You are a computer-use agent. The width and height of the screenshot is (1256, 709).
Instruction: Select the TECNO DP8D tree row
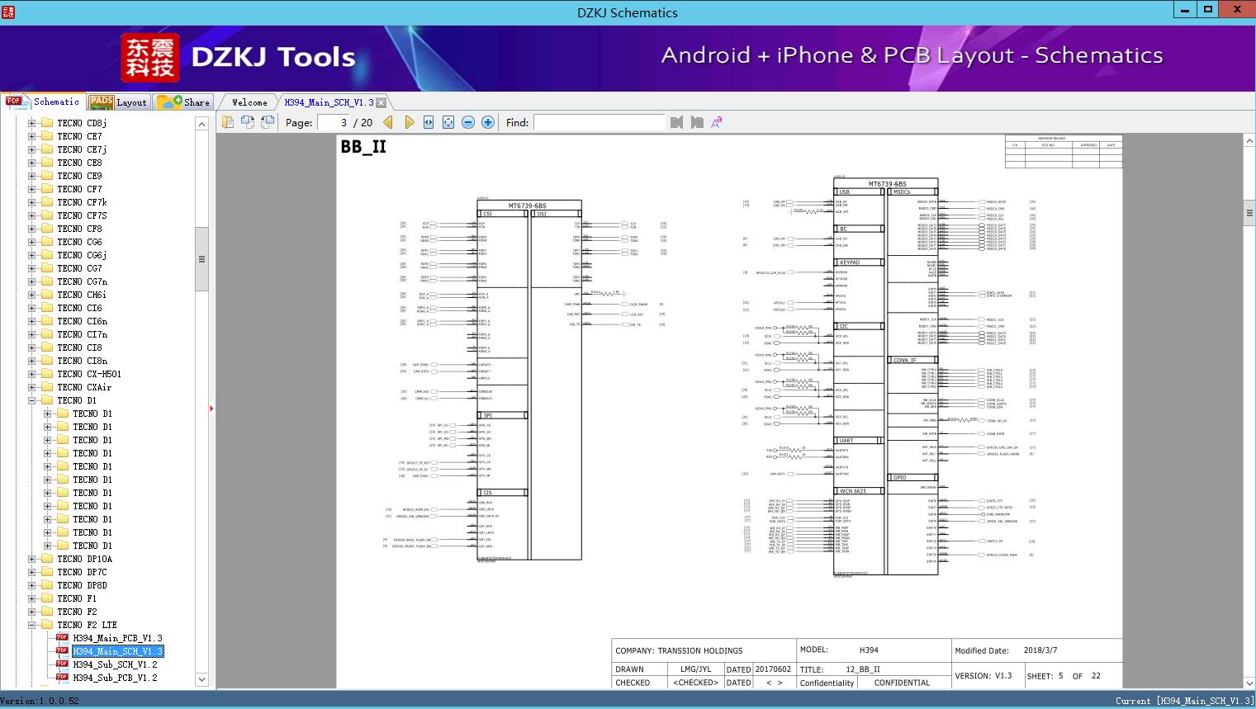point(82,585)
